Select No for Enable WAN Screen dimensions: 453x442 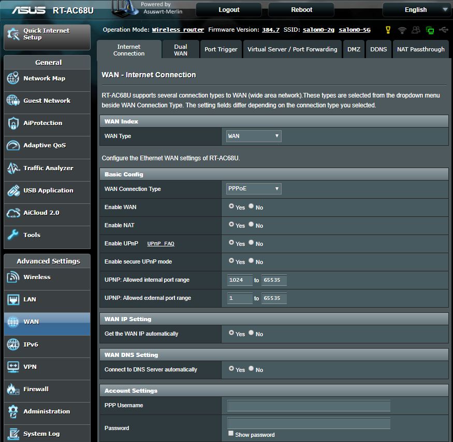click(x=251, y=206)
